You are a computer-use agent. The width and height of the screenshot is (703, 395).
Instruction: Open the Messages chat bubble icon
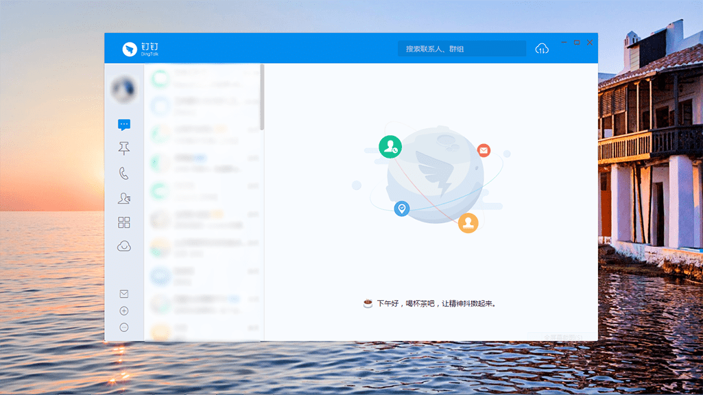pos(124,125)
